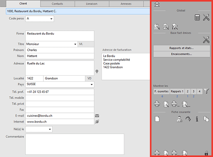Click the postal code field 1422
The width and height of the screenshot is (213, 157).
tap(34, 78)
